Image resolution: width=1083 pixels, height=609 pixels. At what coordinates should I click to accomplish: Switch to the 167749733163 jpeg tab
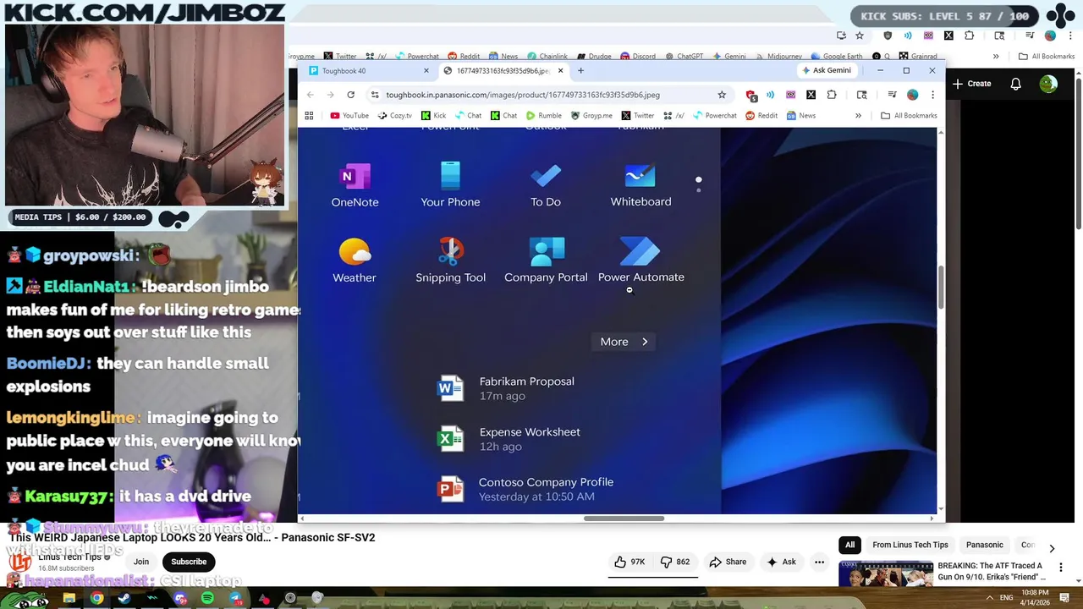click(503, 71)
